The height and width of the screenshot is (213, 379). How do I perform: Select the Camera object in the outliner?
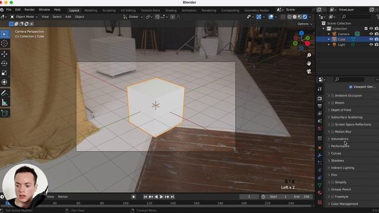coord(343,34)
